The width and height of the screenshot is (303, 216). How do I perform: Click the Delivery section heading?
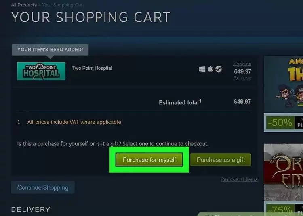31,209
